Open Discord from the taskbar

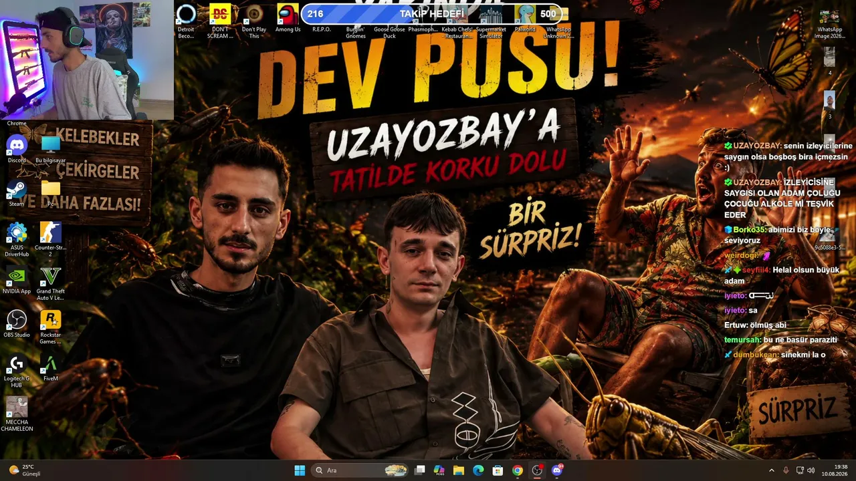pyautogui.click(x=556, y=470)
